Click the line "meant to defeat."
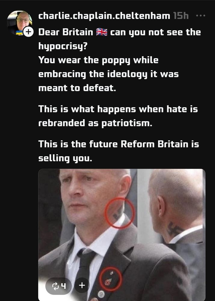The width and height of the screenshot is (215, 301). (x=77, y=88)
